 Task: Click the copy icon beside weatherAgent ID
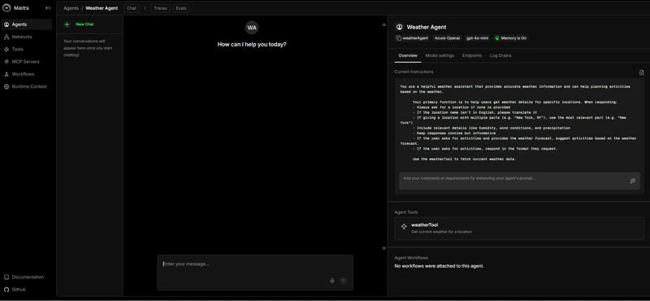[x=399, y=38]
